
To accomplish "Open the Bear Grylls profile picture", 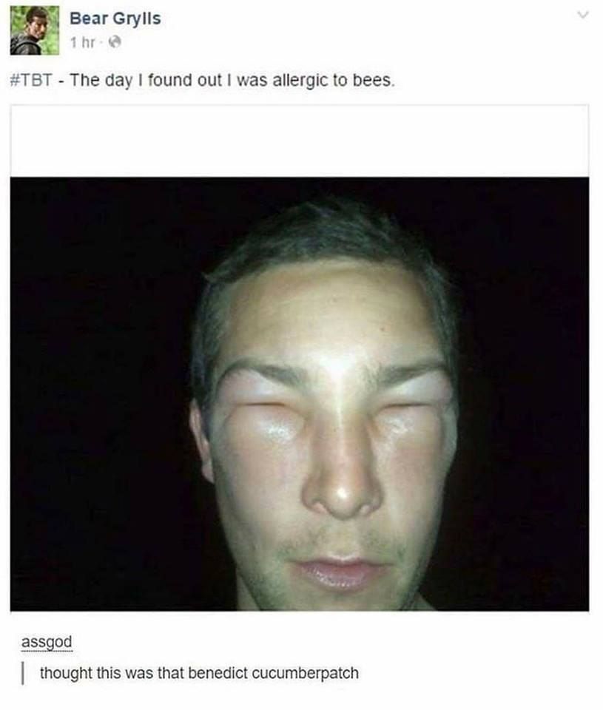I will (x=35, y=30).
